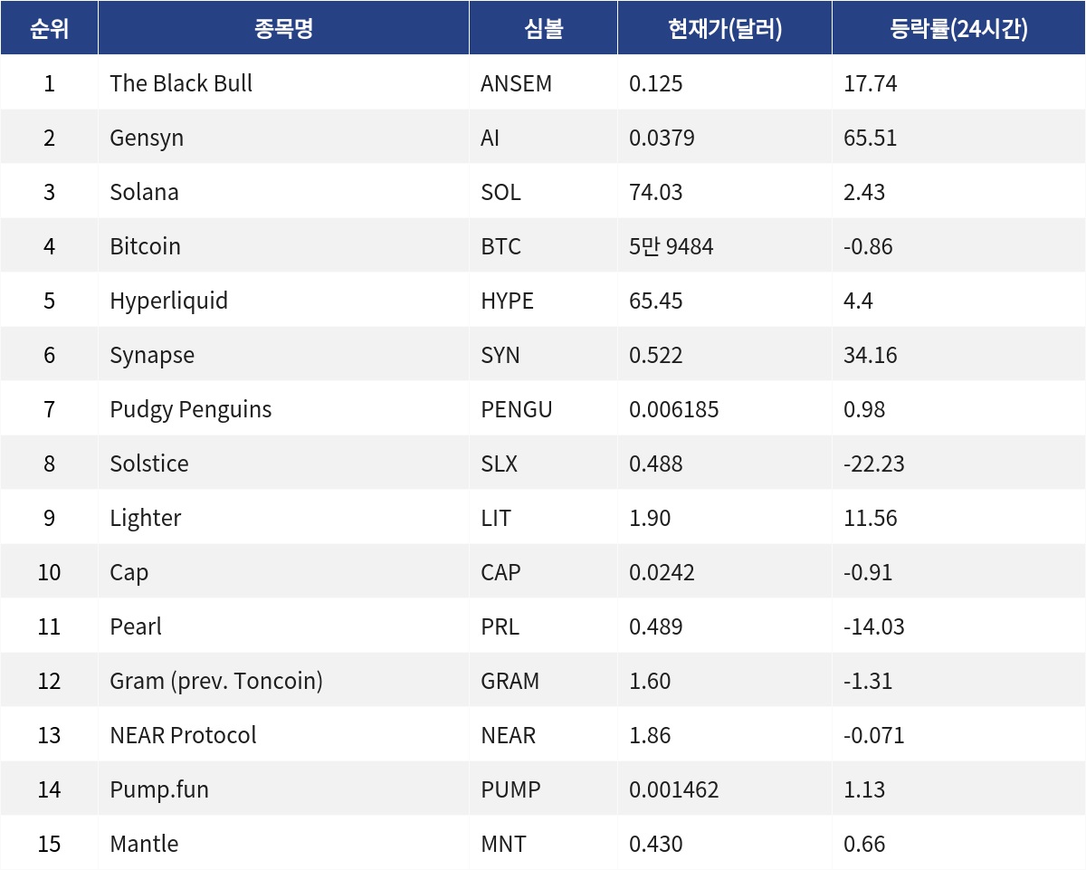Click the symbol CAP
The height and width of the screenshot is (870, 1086).
coord(500,572)
